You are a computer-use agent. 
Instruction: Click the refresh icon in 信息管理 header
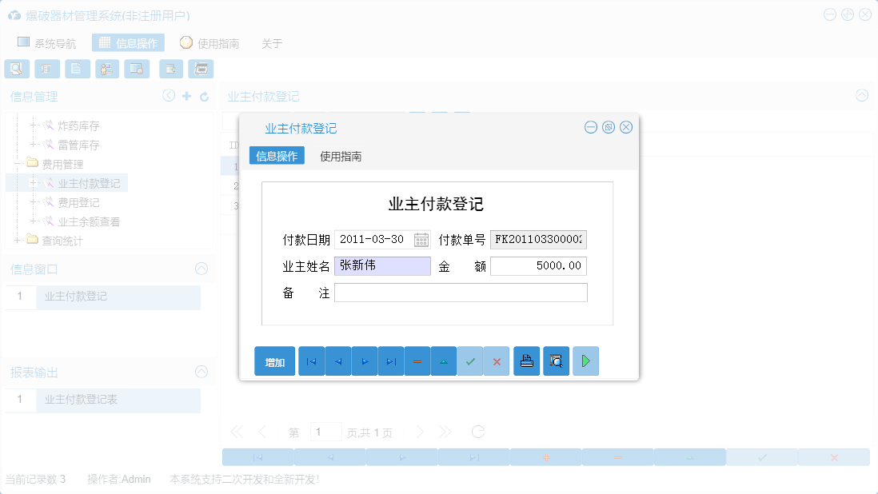202,96
